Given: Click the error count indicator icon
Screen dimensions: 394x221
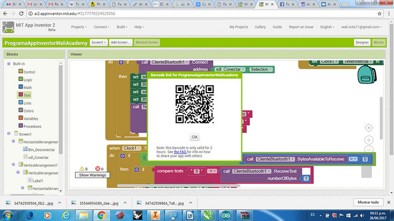Looking at the screenshot, I should click(x=98, y=169).
